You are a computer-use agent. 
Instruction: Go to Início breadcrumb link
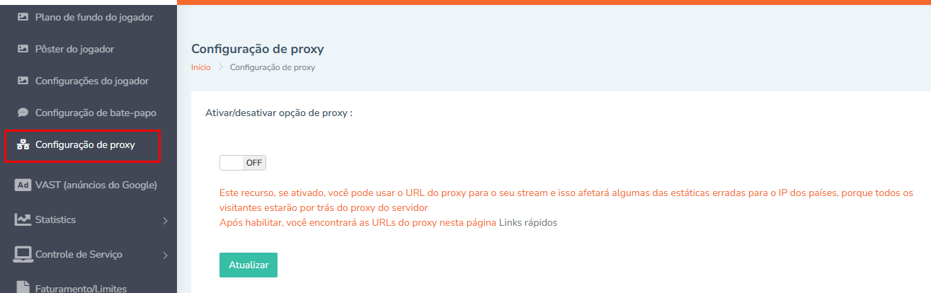(201, 67)
